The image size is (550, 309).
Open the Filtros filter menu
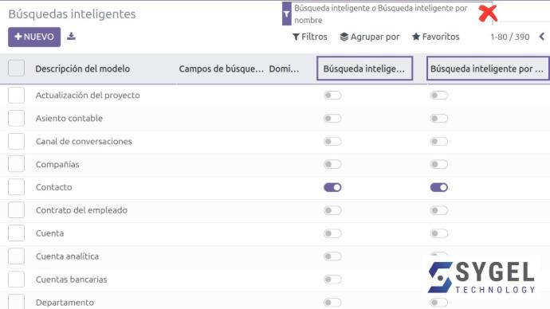[x=310, y=37]
